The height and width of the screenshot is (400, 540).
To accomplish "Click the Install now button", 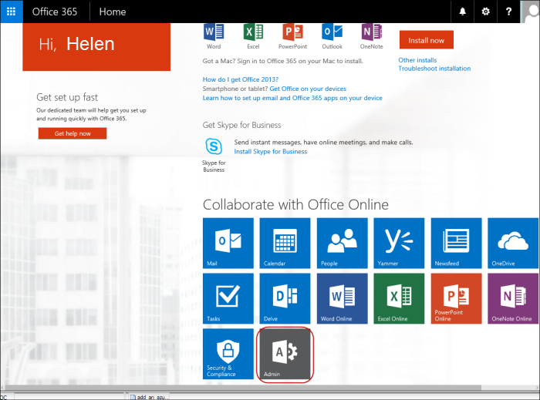I will (x=426, y=40).
